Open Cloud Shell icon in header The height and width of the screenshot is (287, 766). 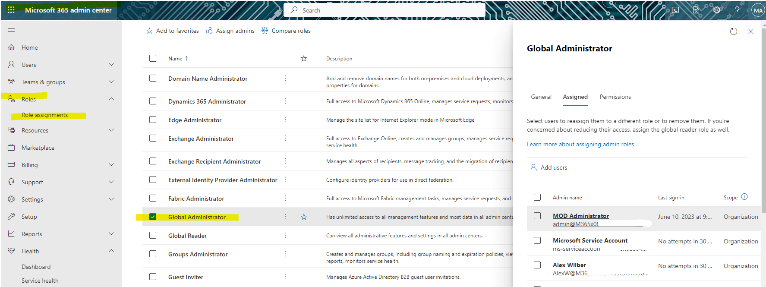675,10
